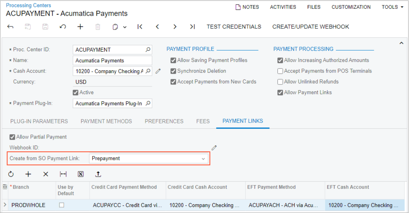409x213 pixels.
Task: Open the Cash Account lookup magnifier
Action: tap(148, 71)
